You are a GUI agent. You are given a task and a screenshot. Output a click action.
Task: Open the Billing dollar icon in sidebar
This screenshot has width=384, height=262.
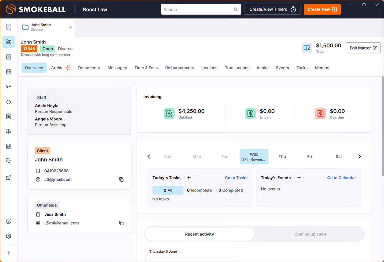click(9, 116)
